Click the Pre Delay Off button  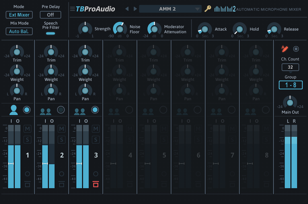[x=50, y=15]
